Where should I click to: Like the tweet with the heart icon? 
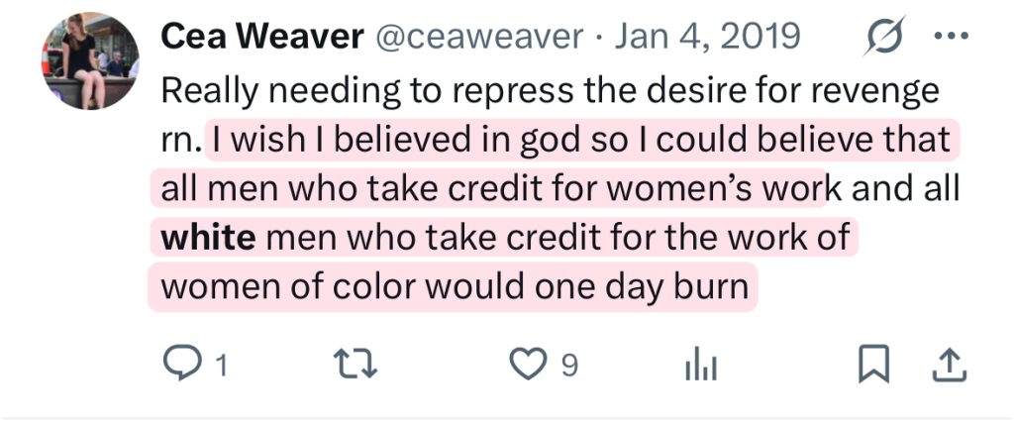pyautogui.click(x=525, y=366)
